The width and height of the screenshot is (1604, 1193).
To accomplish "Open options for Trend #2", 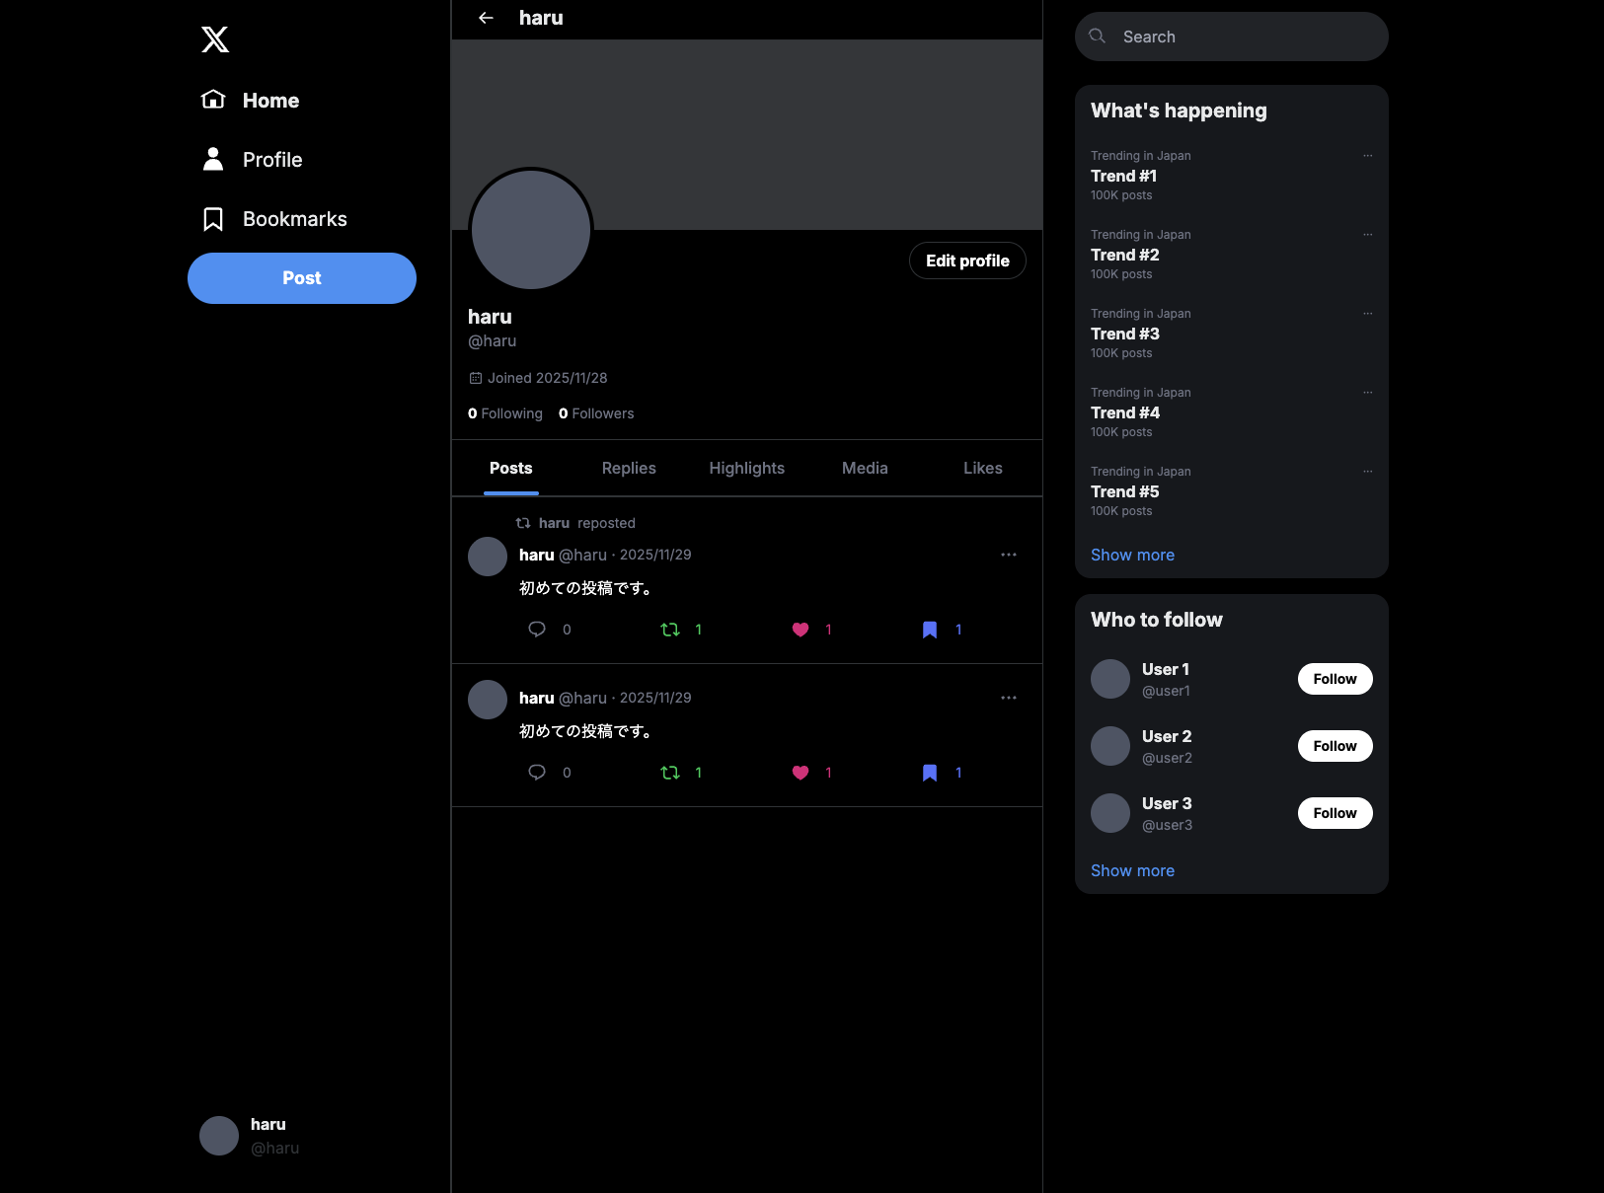I will tap(1368, 235).
